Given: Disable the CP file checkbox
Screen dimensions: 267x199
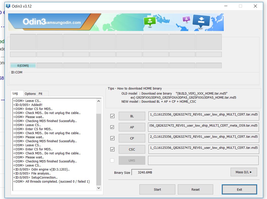Looking at the screenshot, I should 112,138.
